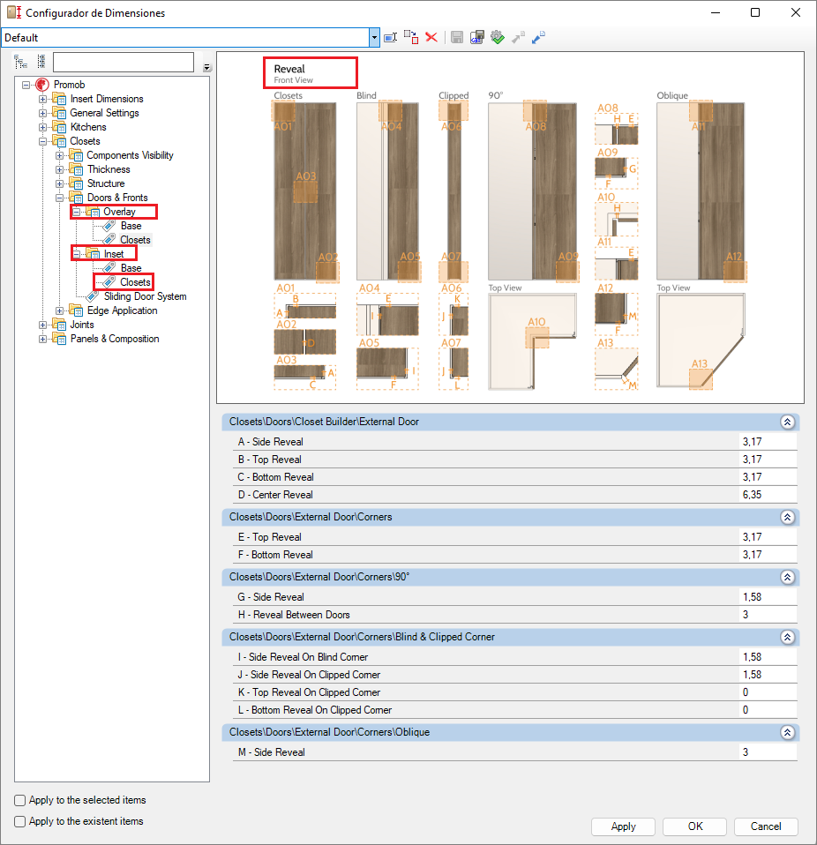Viewport: 817px width, 845px height.
Task: Click the blue double-arrow icon in toolbar
Action: [x=538, y=37]
